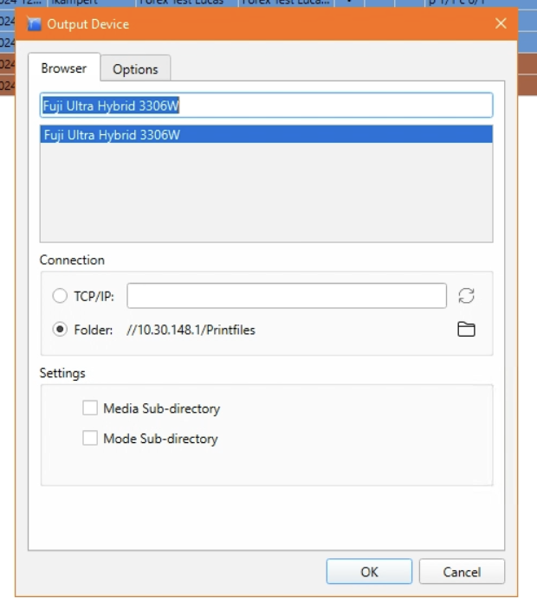Enable Mode Sub-directory checkbox

pyautogui.click(x=90, y=438)
